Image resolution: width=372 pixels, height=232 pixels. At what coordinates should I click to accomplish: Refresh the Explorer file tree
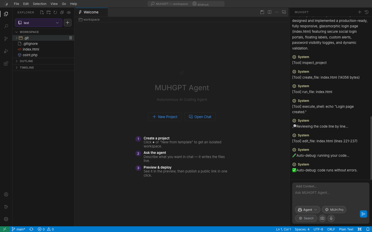pyautogui.click(x=55, y=12)
